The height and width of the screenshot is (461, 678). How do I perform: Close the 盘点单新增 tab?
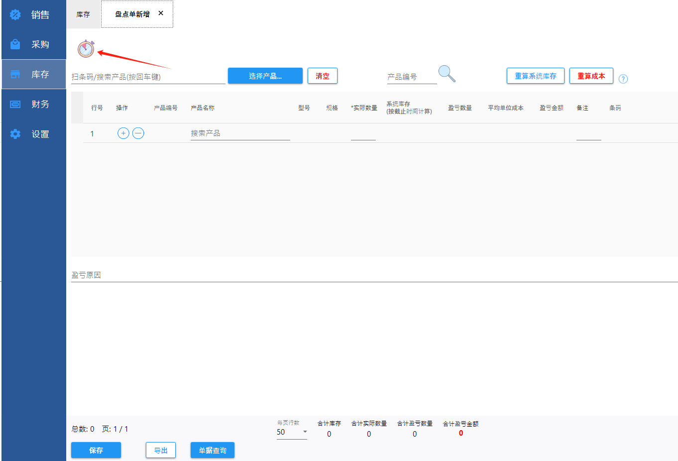[x=161, y=13]
